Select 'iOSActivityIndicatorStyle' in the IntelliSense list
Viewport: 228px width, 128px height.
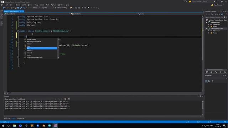click(41, 57)
